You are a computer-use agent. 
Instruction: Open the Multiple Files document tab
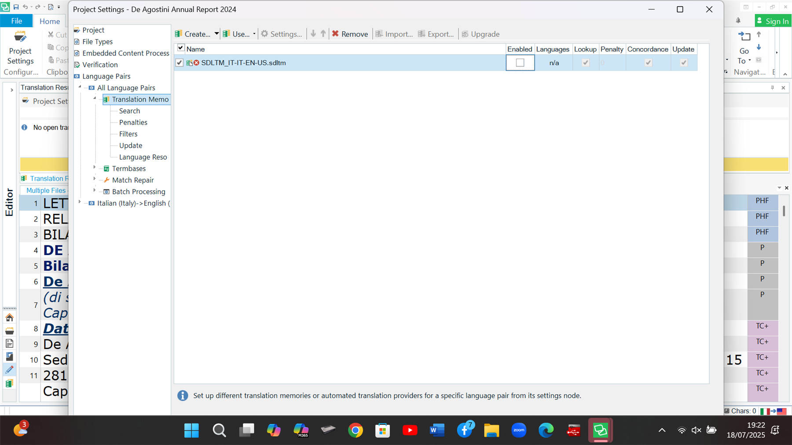point(46,190)
